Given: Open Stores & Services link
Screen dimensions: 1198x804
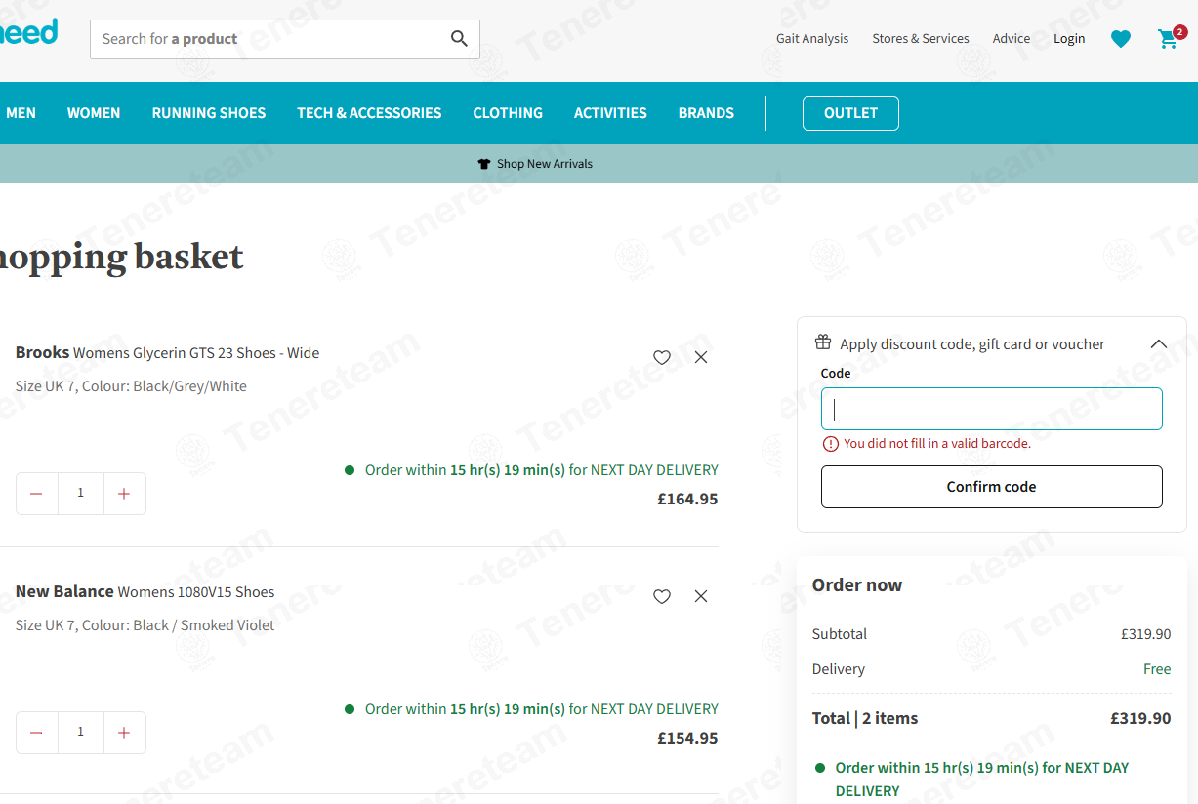Looking at the screenshot, I should click(921, 39).
